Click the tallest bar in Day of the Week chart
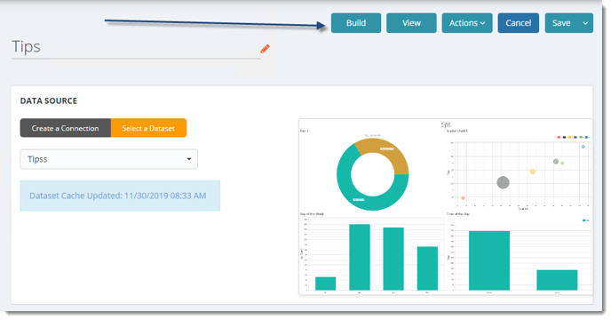This screenshot has height=320, width=611. pyautogui.click(x=360, y=257)
